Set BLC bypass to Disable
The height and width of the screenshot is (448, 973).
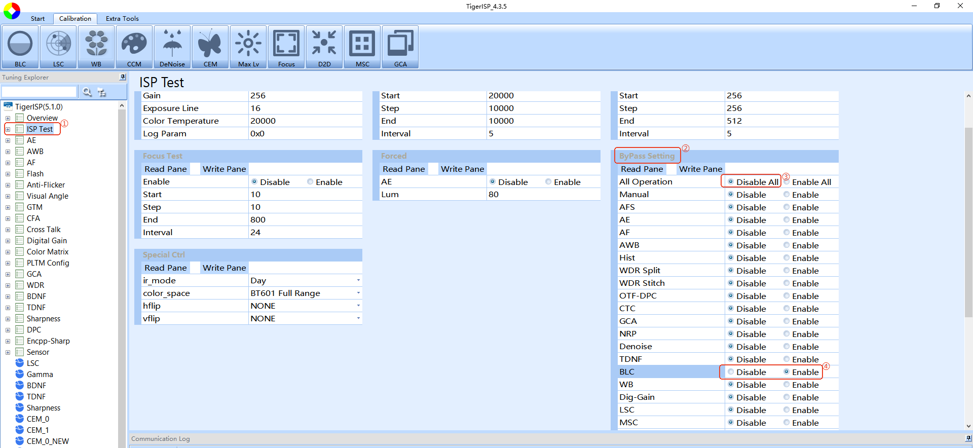731,372
